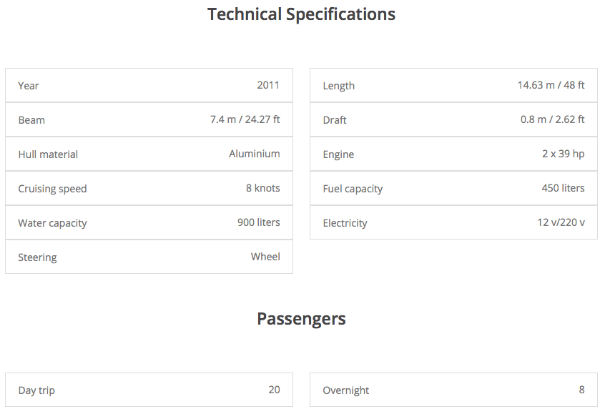Click the 14.63 m / 48 ft value

[x=551, y=85]
